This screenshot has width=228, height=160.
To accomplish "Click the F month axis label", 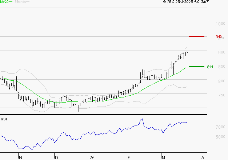I will click(x=128, y=158).
